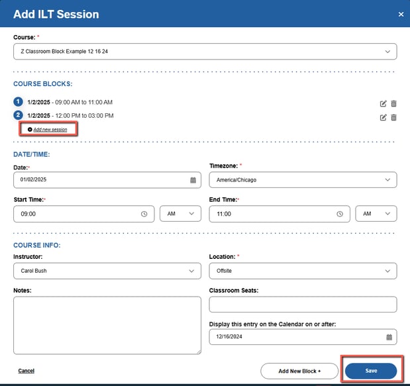Delete course block 2 with trash icon
This screenshot has height=386, width=410.
393,117
